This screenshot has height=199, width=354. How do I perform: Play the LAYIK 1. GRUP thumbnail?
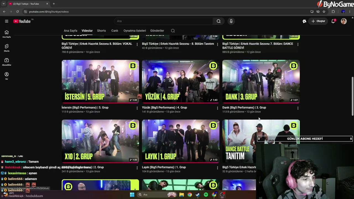(x=181, y=141)
